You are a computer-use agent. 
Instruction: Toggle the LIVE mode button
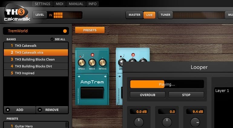(149, 15)
